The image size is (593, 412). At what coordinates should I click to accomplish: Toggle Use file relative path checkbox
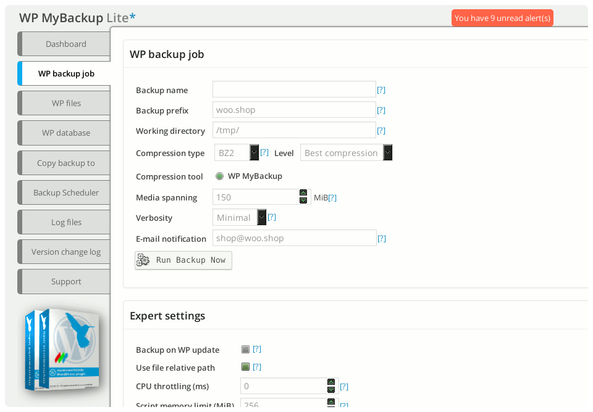pos(245,367)
